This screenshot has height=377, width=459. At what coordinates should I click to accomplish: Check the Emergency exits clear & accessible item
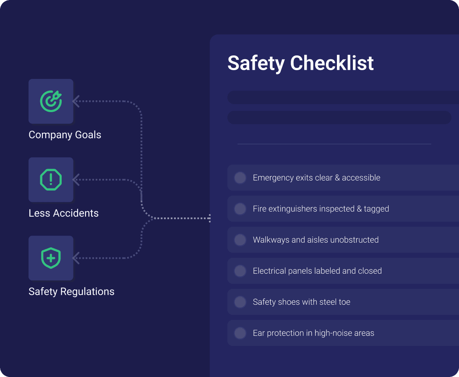(240, 178)
